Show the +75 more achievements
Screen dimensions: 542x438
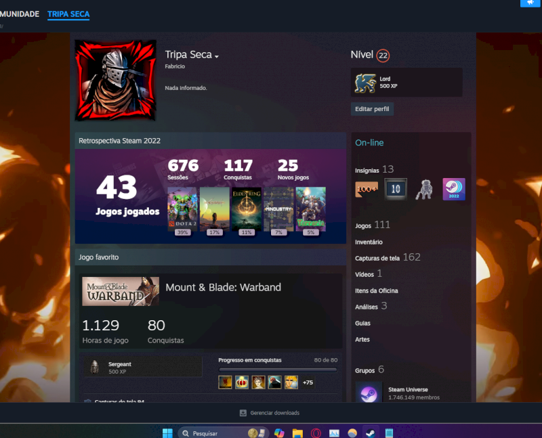308,382
